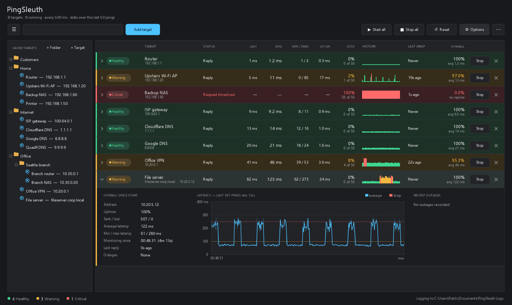
Task: Expand the Customers folder in tree
Action: [11, 59]
